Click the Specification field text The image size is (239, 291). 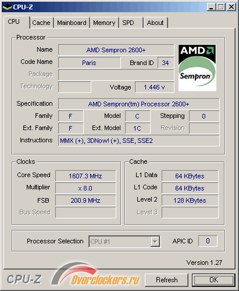click(139, 104)
